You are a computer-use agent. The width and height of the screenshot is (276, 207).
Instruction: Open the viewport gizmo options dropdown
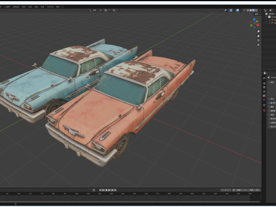233,10
